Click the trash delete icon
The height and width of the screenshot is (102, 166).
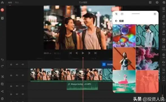click(x=2, y=99)
